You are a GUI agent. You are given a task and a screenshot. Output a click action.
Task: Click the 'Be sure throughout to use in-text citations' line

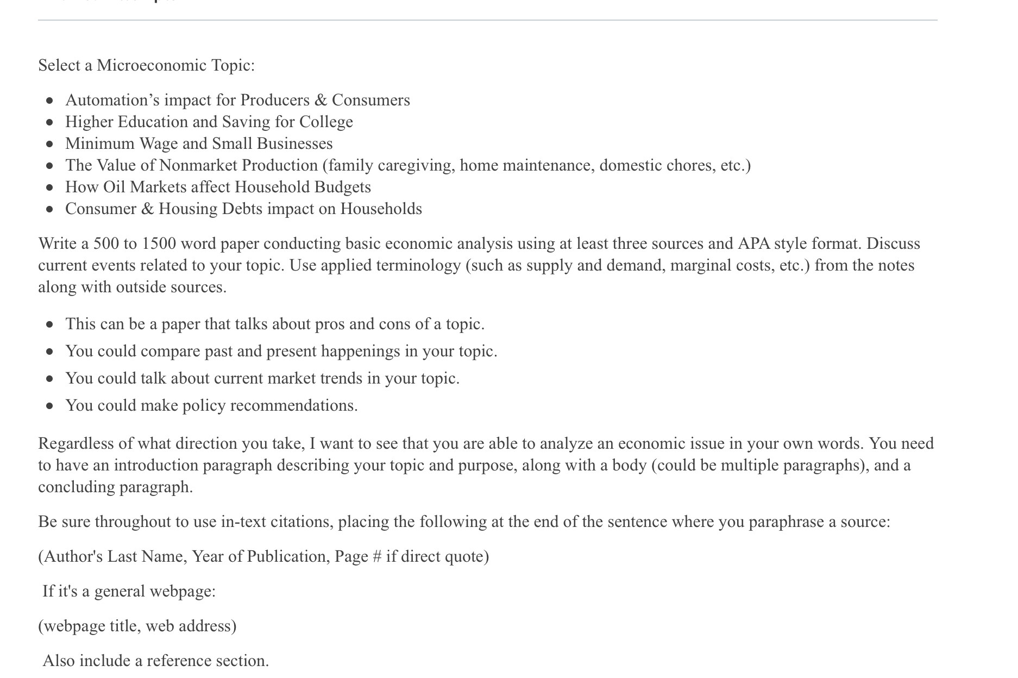coord(464,522)
